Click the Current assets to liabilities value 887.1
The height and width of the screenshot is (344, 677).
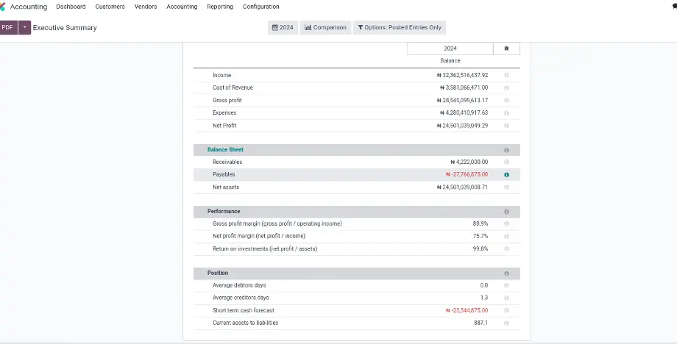pyautogui.click(x=481, y=323)
